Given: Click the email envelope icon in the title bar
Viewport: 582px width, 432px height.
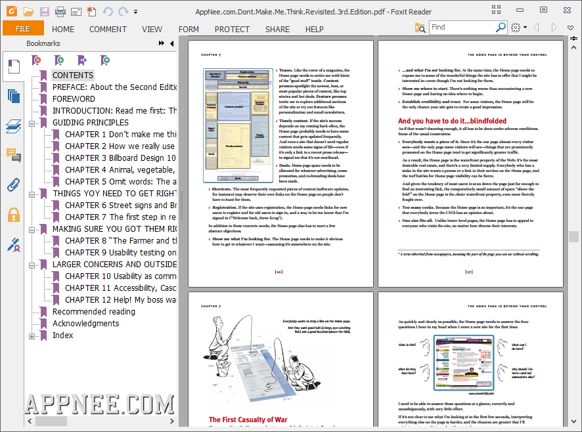Looking at the screenshot, I should coord(76,12).
